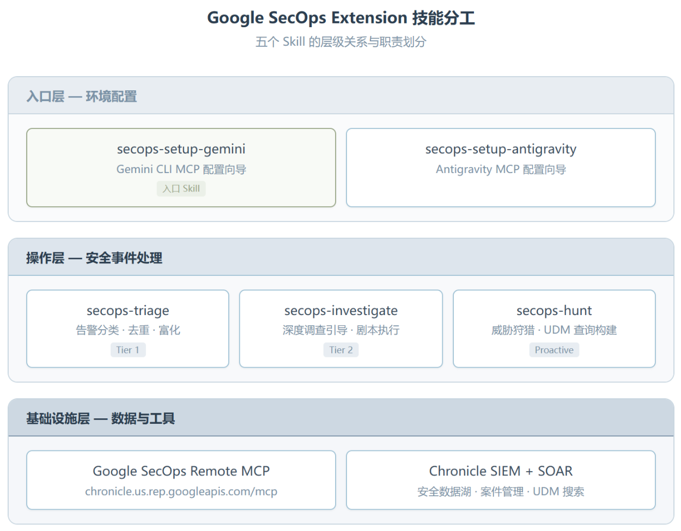The image size is (681, 531).
Task: Select the 'Gemini CLI MCP 配置向导' subtitle
Action: click(x=181, y=169)
